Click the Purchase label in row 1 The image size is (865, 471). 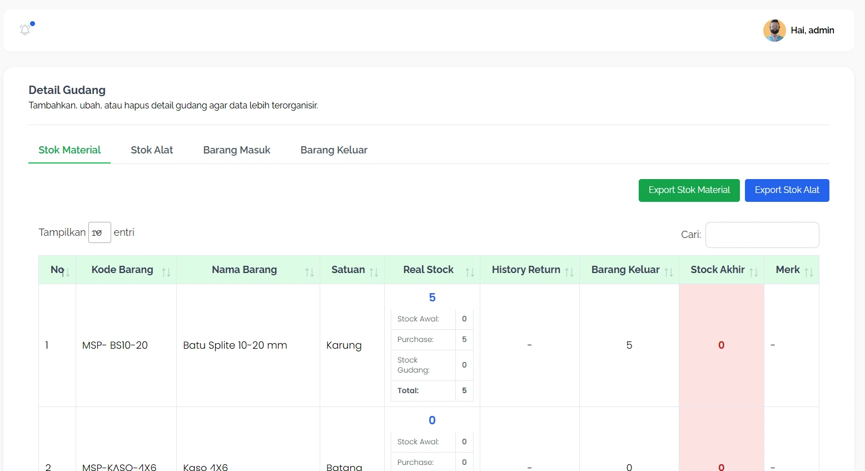click(x=415, y=340)
